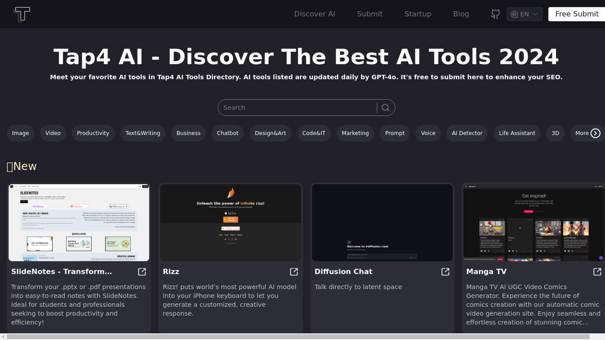The height and width of the screenshot is (340, 605).
Task: Select the Text&Writing category chip
Action: (x=143, y=133)
